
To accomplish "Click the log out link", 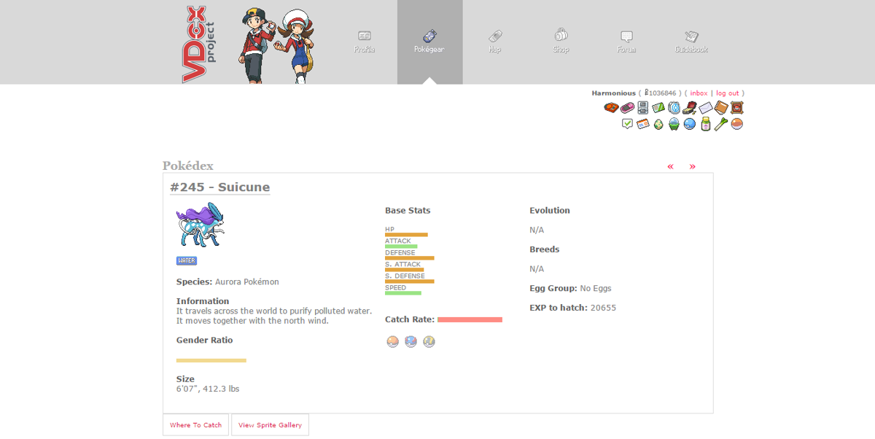I will tap(727, 93).
